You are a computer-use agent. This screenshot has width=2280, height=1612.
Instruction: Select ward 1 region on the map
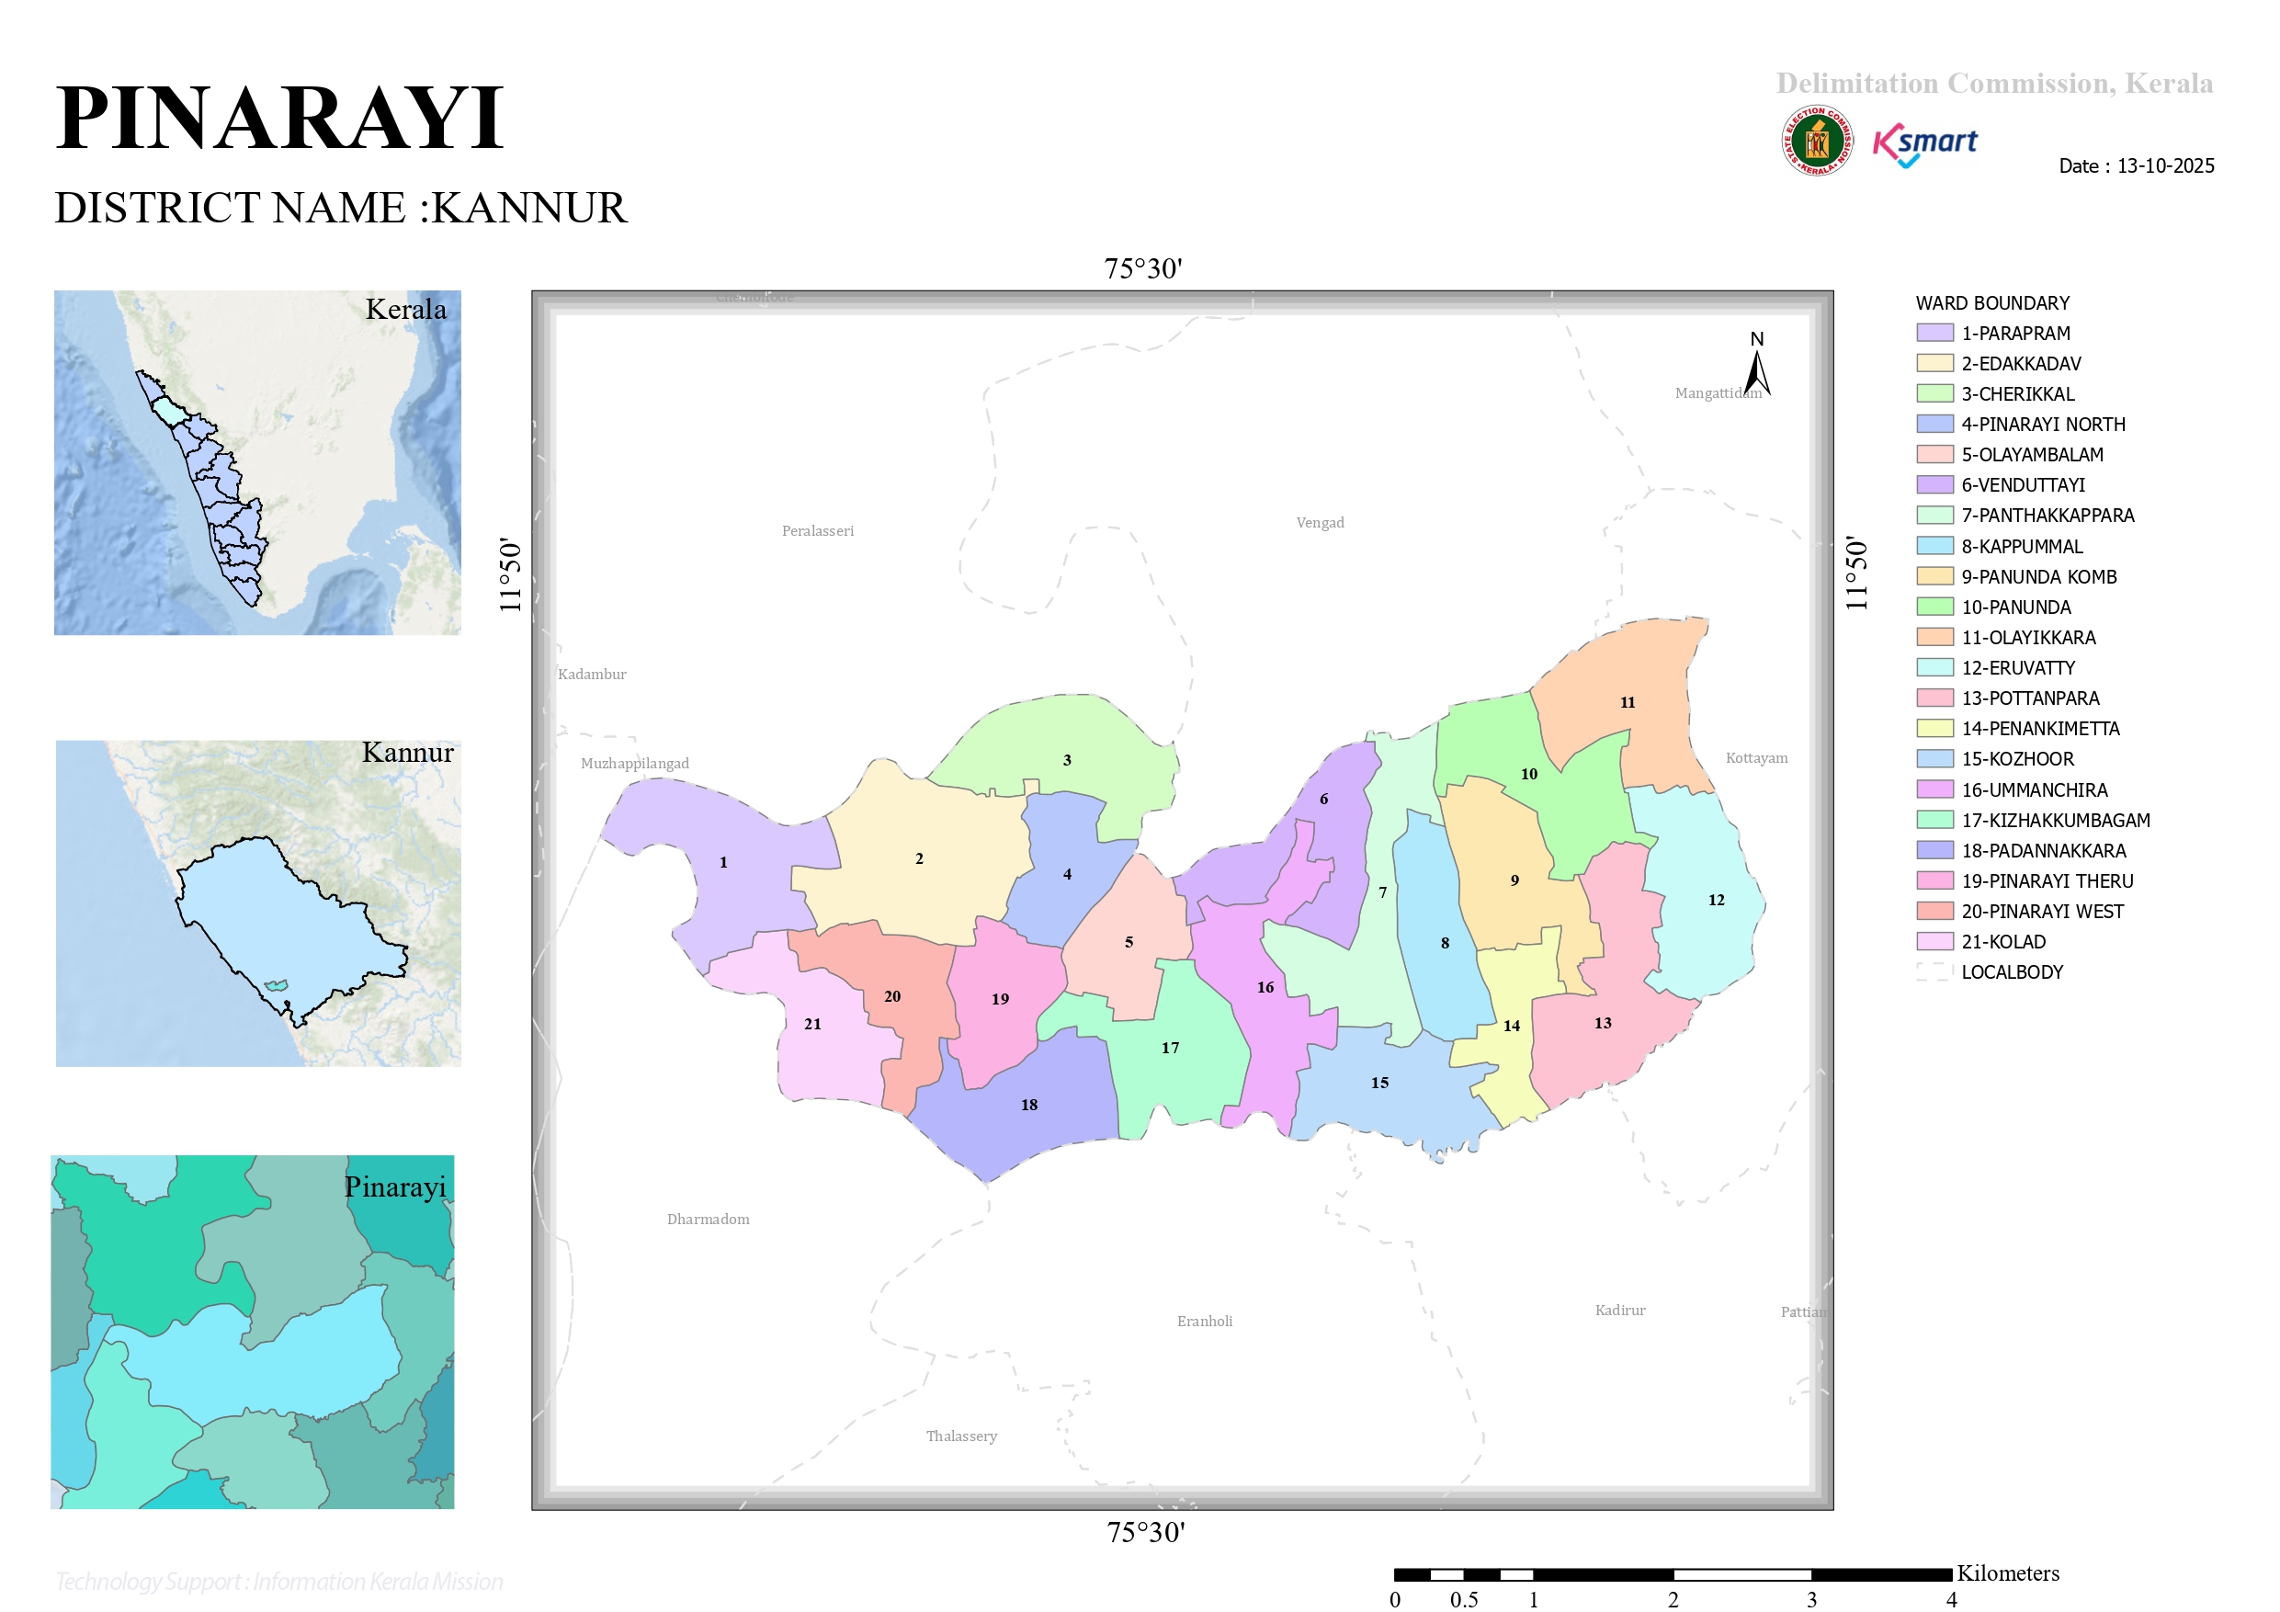coord(723,862)
